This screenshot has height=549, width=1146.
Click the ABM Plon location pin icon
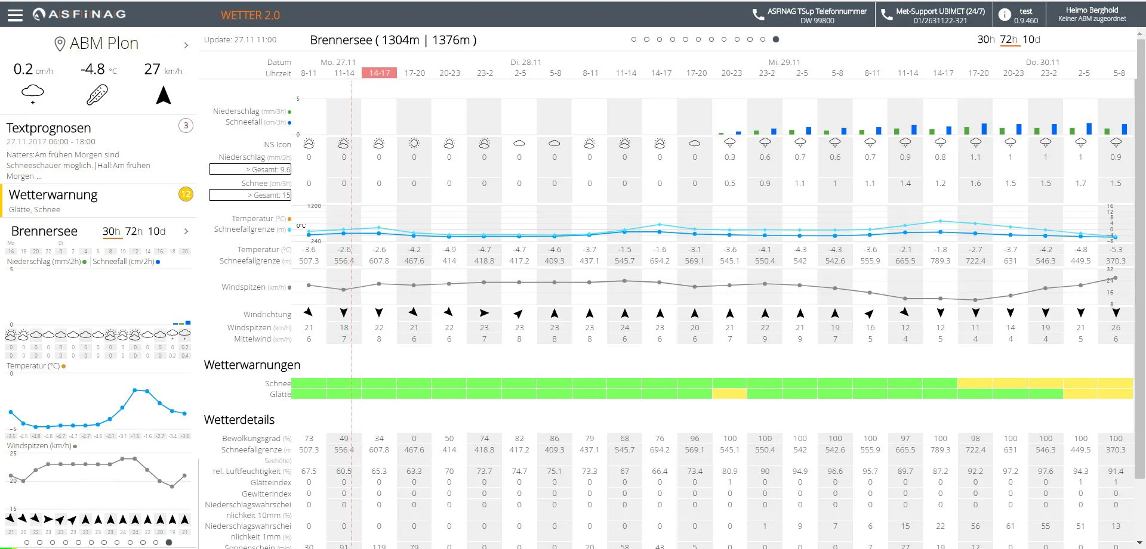pyautogui.click(x=60, y=44)
